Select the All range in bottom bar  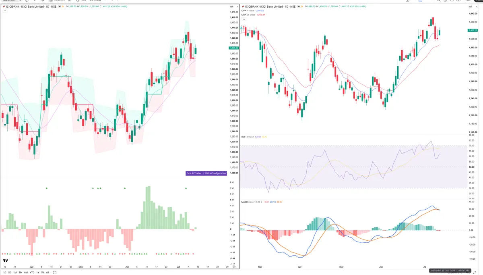[47, 273]
